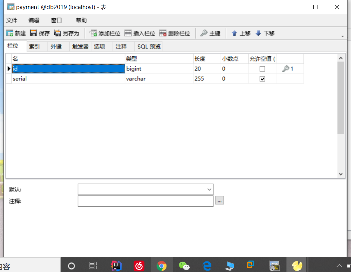
Task: Save the table with 保存
Action: click(x=40, y=33)
